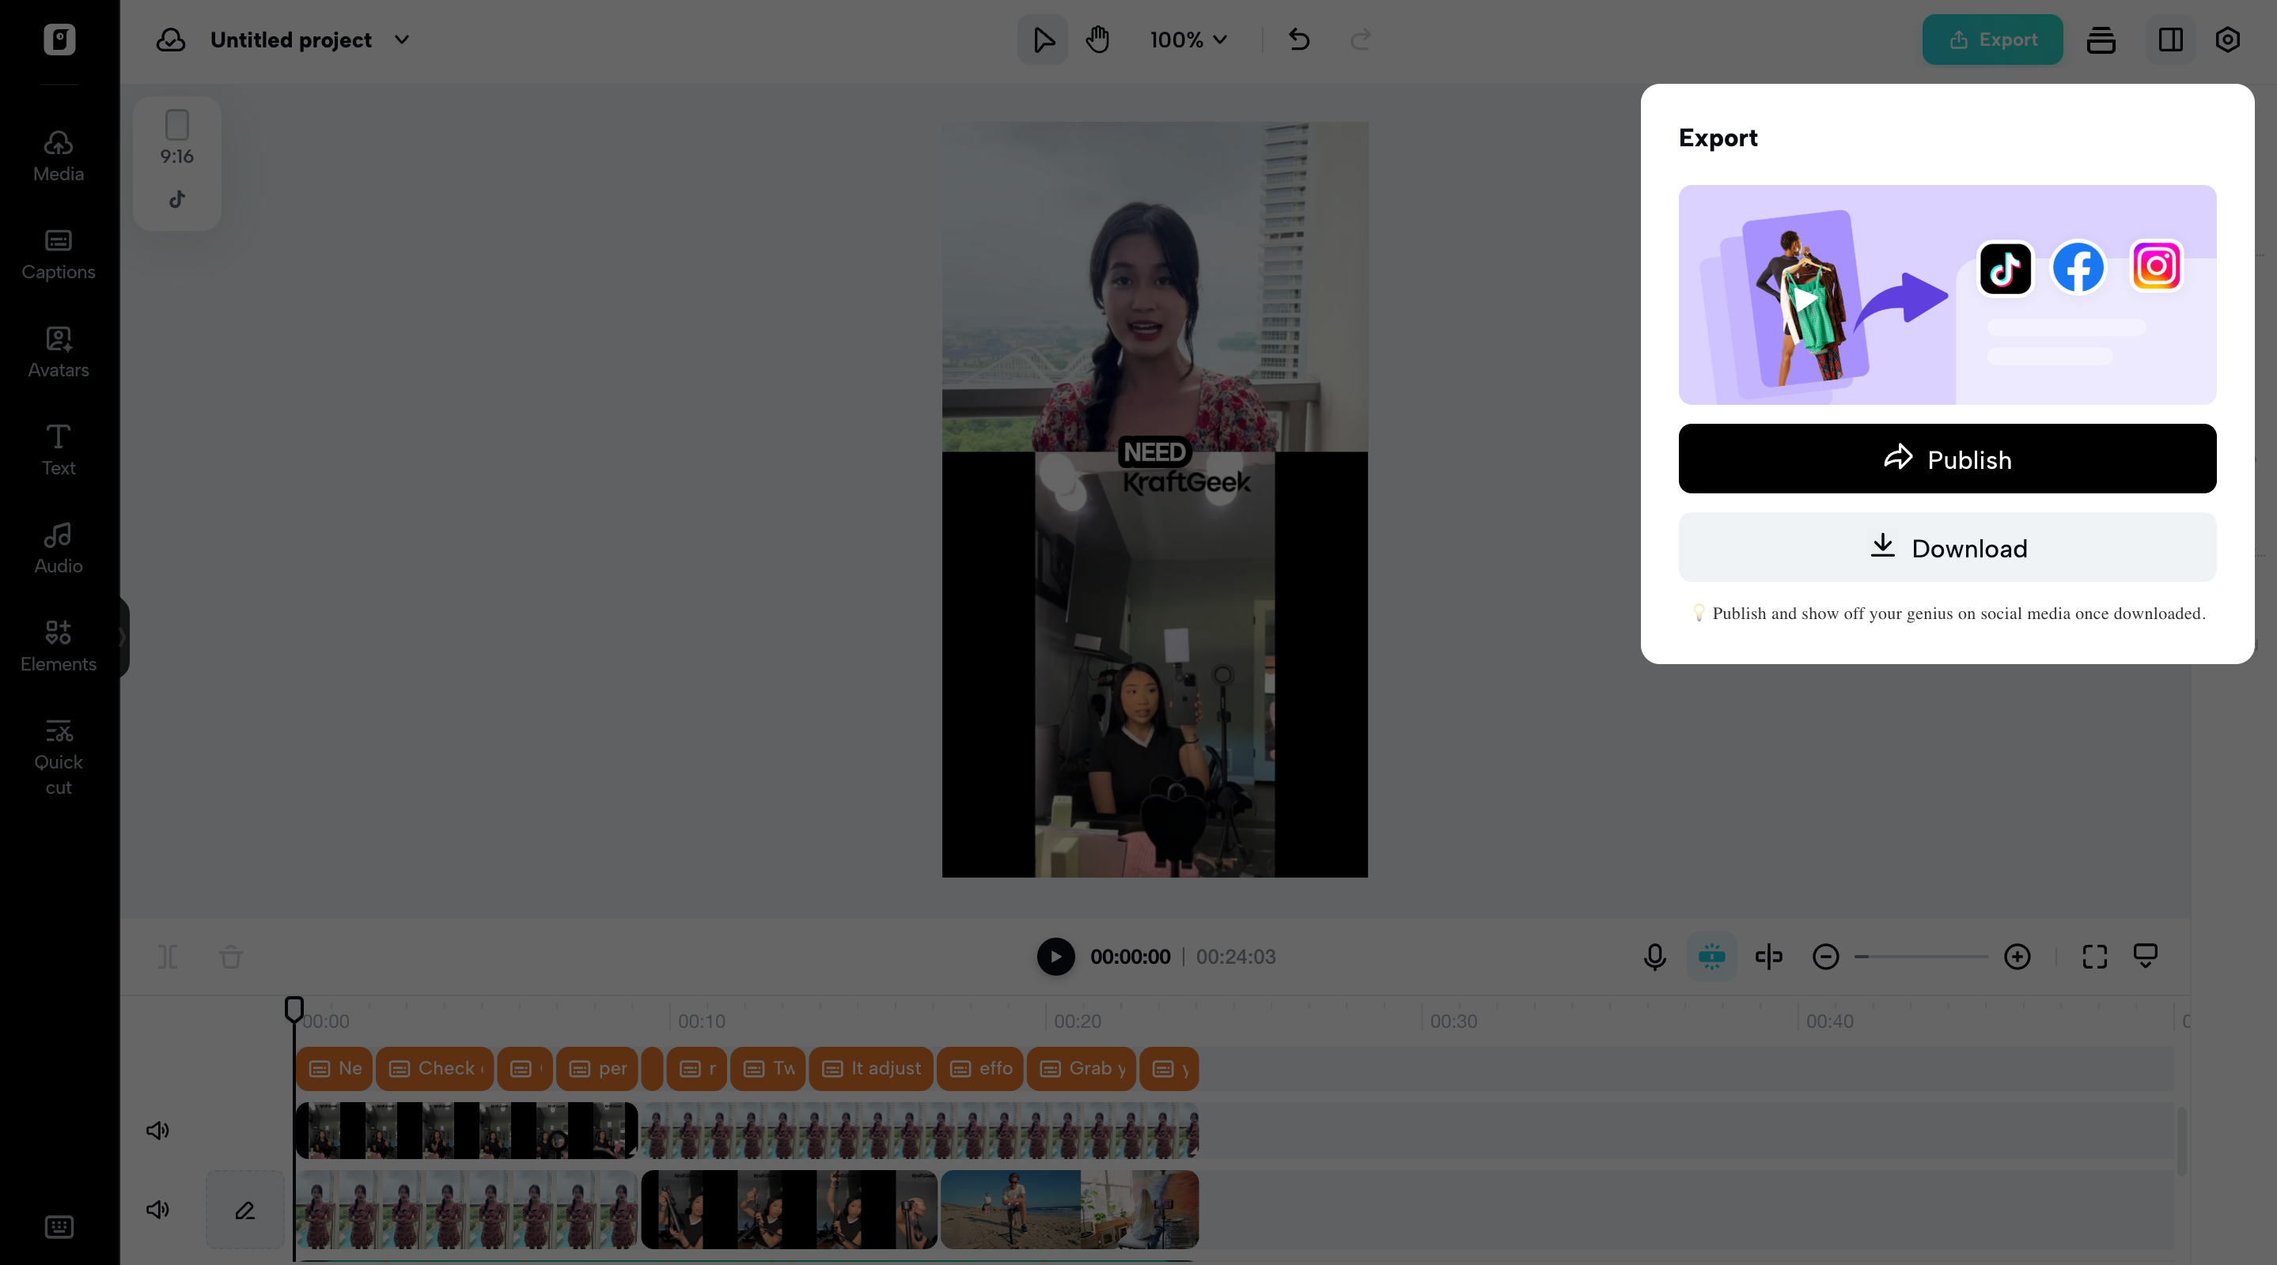2277x1265 pixels.
Task: Expand the Untitled project title menu
Action: (402, 40)
